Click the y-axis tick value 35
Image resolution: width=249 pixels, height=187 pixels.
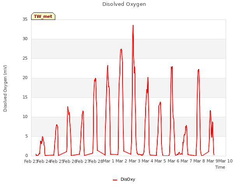coord(25,19)
